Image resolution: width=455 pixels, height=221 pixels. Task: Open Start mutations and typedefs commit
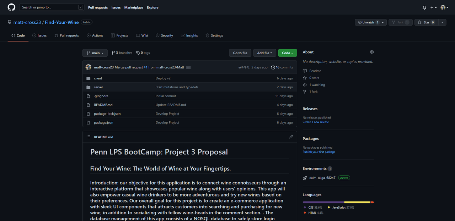(177, 87)
